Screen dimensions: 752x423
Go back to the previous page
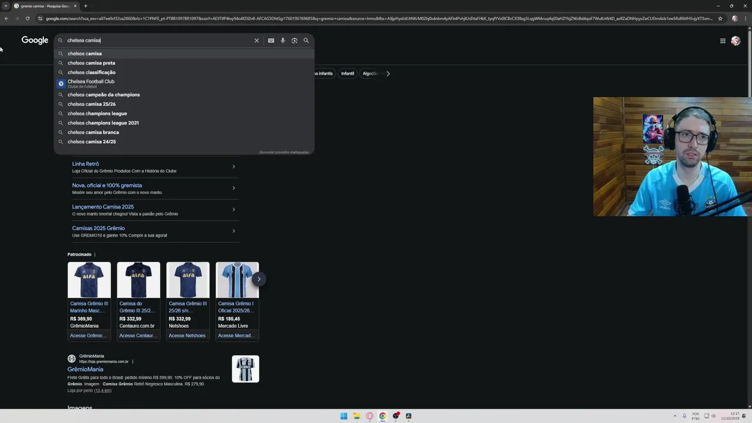pos(6,18)
